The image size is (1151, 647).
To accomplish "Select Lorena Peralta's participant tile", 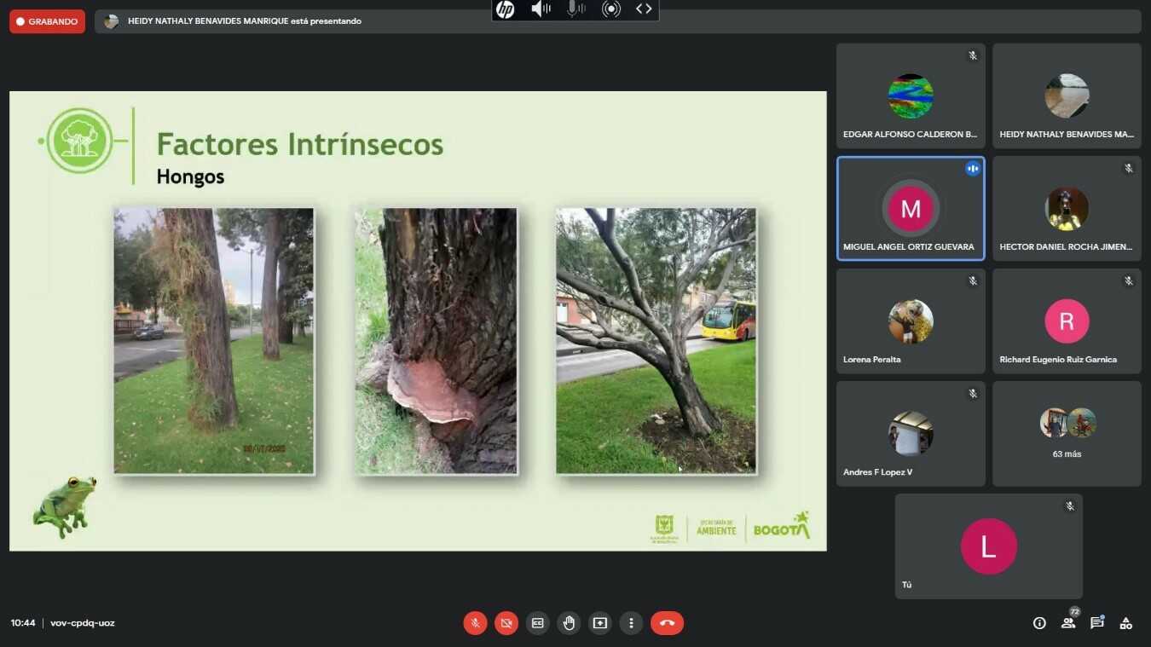I will pos(910,321).
